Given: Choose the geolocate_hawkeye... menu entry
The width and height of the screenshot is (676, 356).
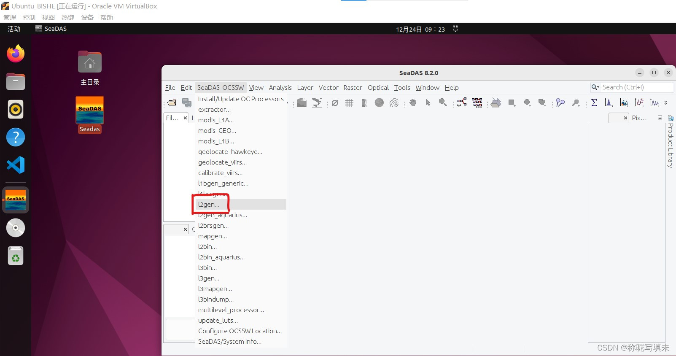Looking at the screenshot, I should 241,151.
